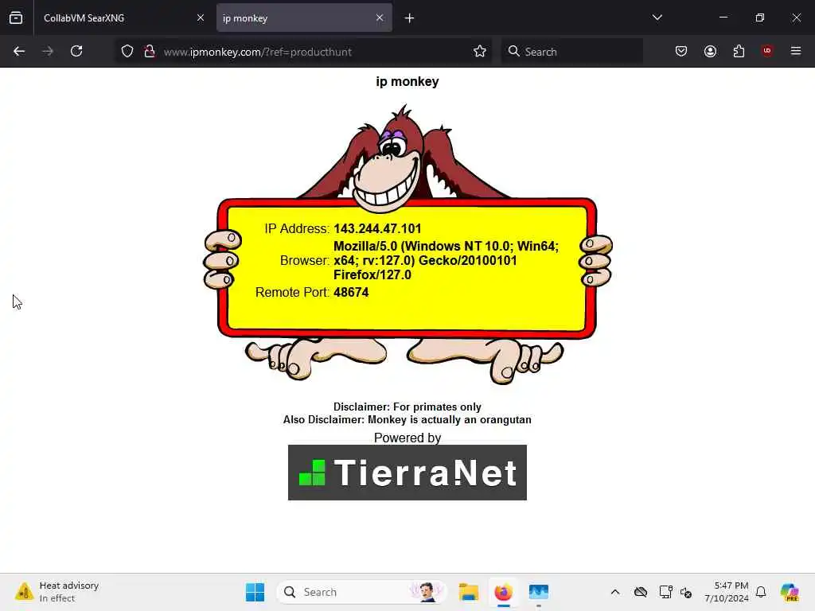815x611 pixels.
Task: Open clock and date 5:47 PM
Action: click(726, 592)
